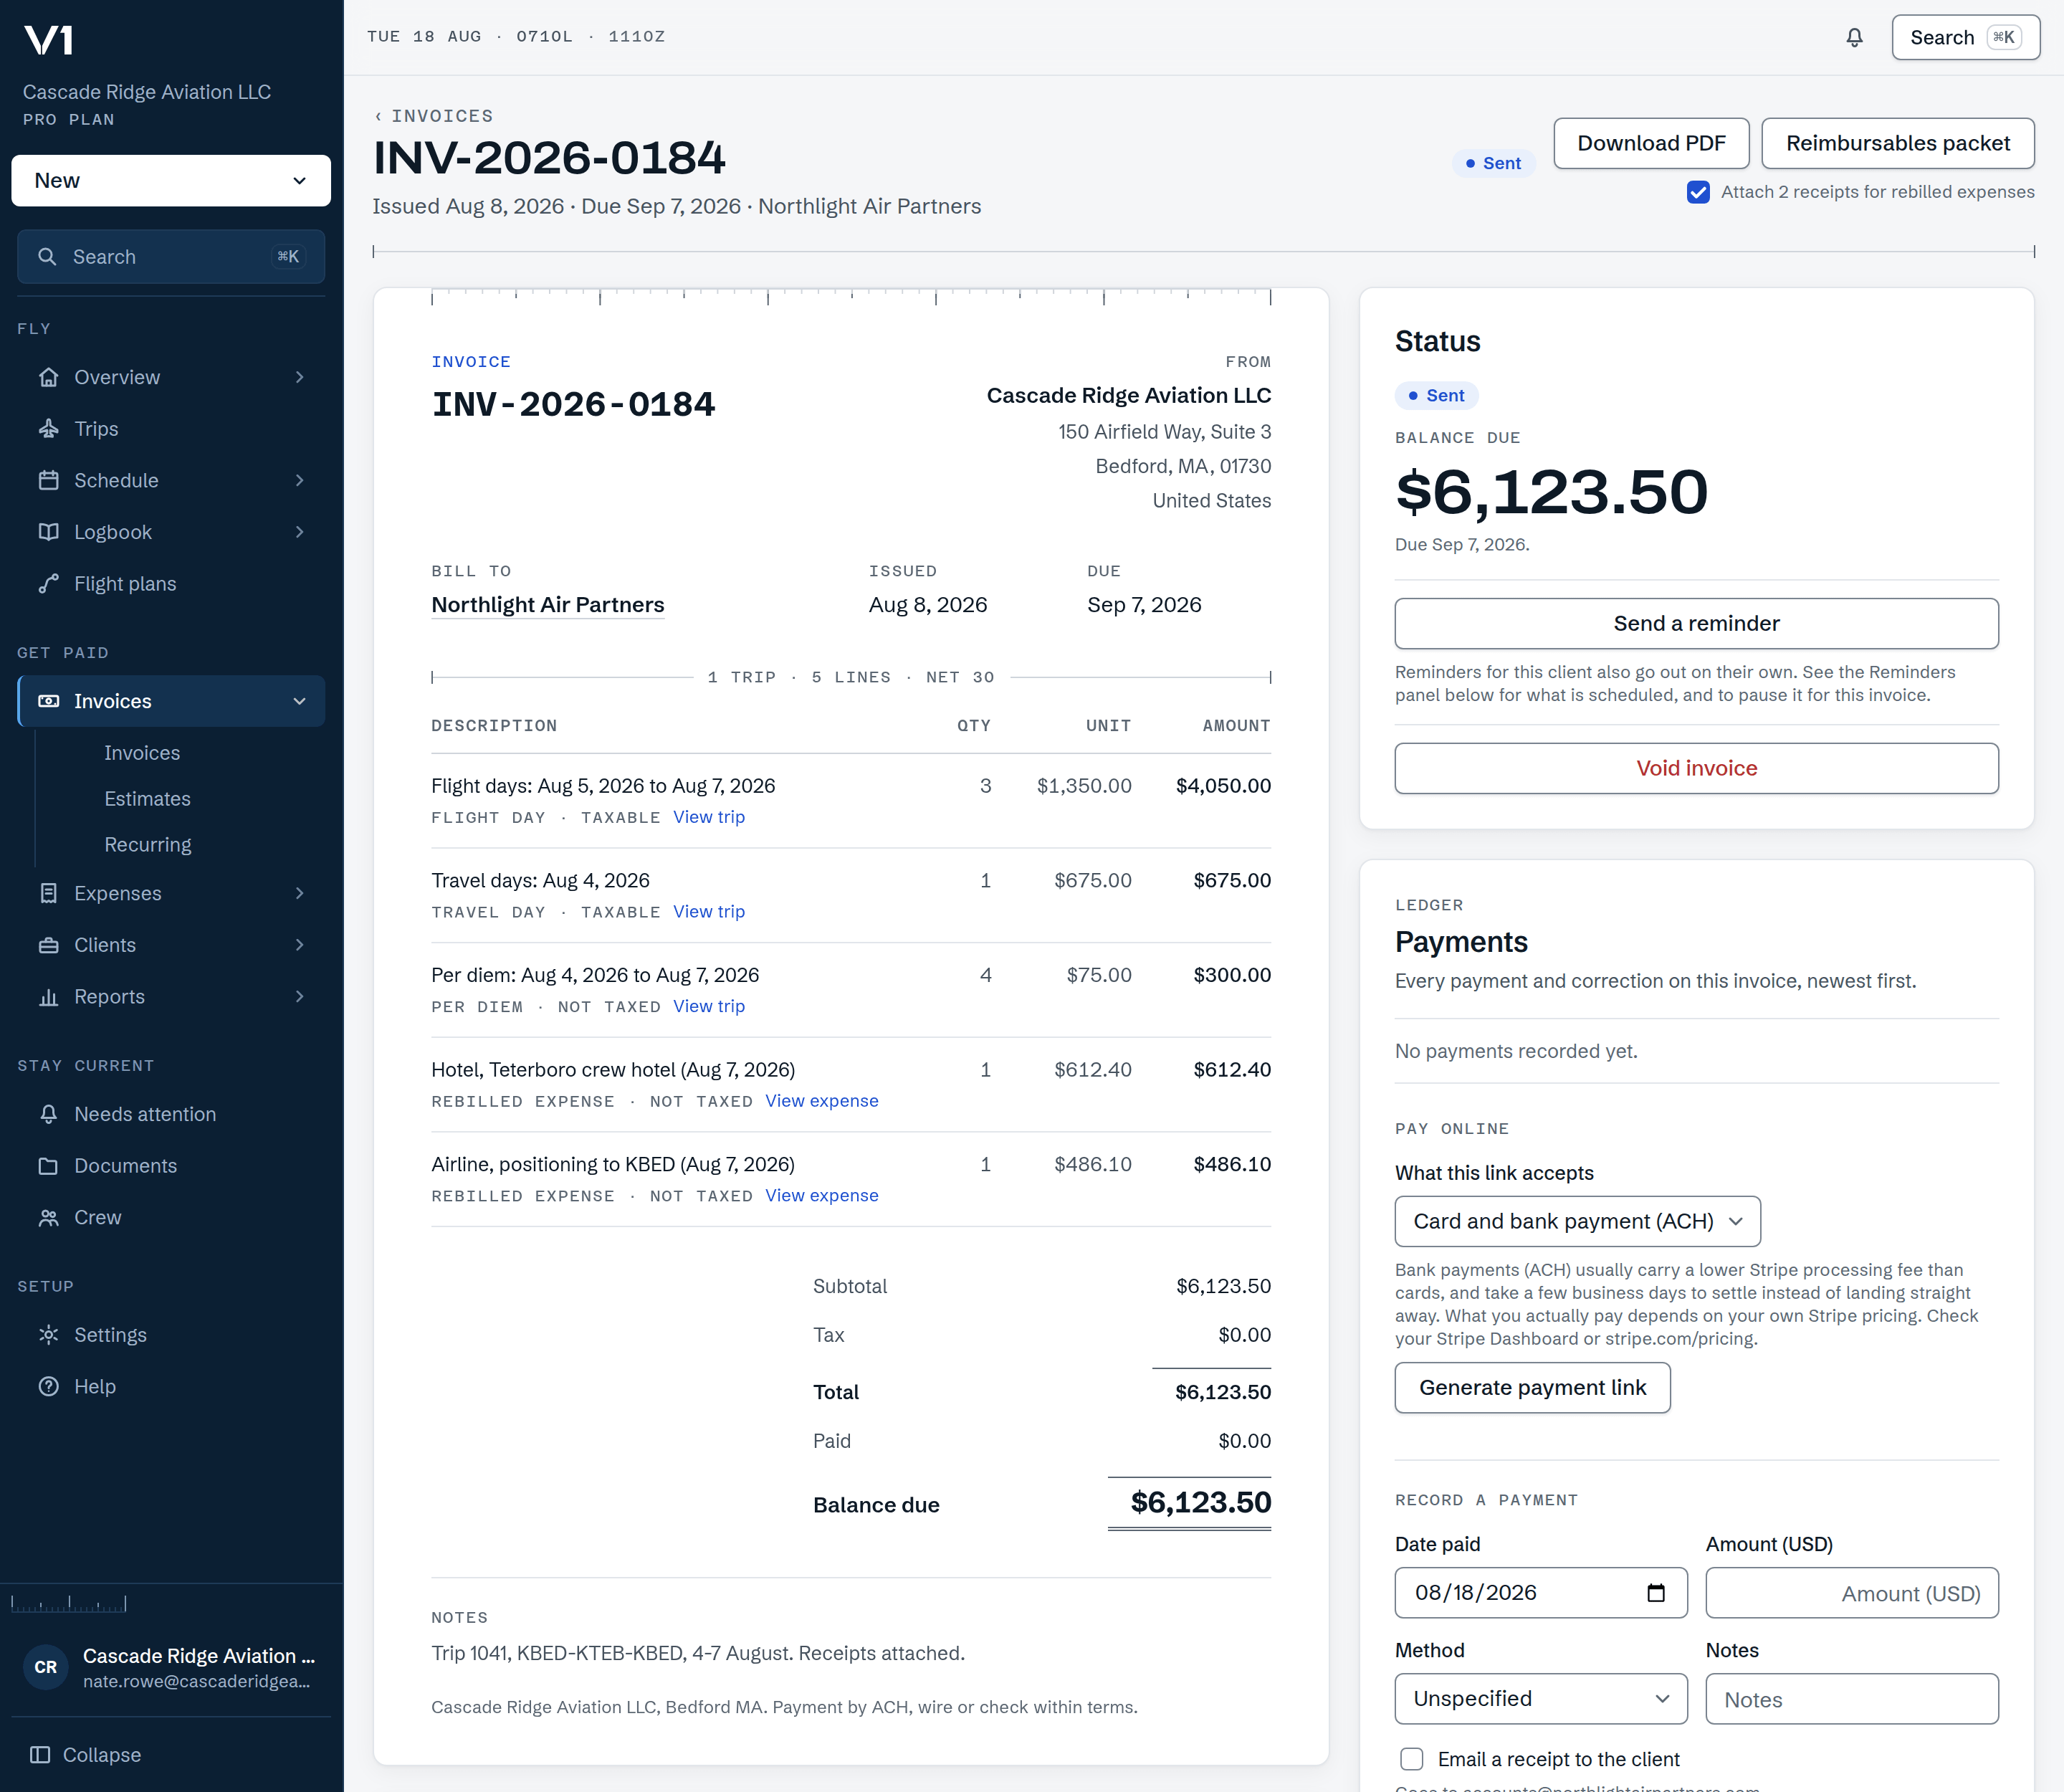Click Generate payment link button

pos(1532,1388)
